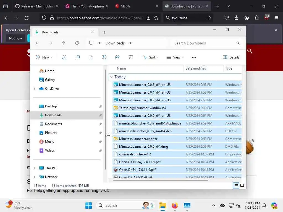Open Music in Explorer sidebar
Screen dimensions: 283x212
pyautogui.click(x=67, y=142)
